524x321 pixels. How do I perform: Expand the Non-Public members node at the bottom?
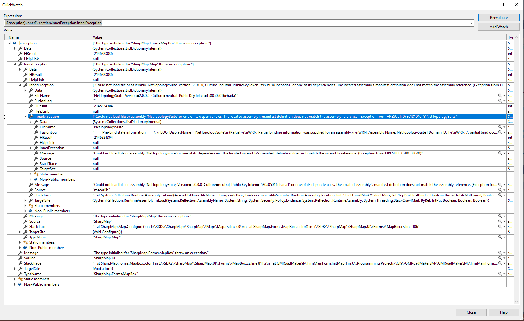tap(15, 284)
